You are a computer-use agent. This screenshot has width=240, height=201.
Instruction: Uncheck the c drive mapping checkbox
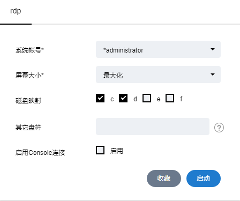[x=100, y=98]
